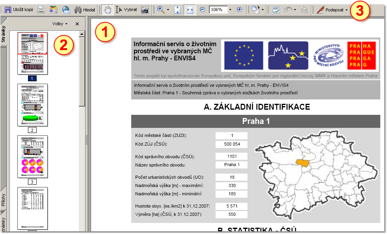Image resolution: width=387 pixels, height=234 pixels.
Task: Click the Uložit kopii save button
Action: (18, 10)
